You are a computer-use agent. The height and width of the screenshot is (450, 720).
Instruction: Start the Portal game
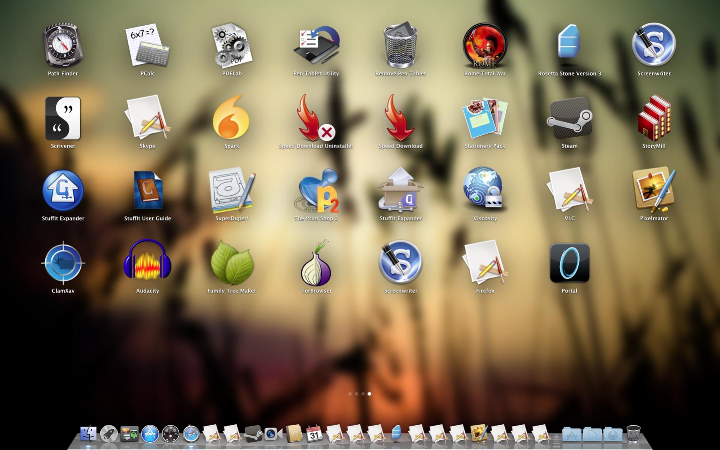coord(569,263)
